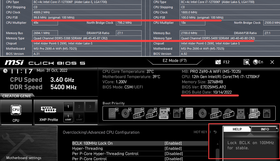The image size is (280, 161).
Task: Select the UEFI USB hard disk boot icon
Action: click(x=139, y=113)
